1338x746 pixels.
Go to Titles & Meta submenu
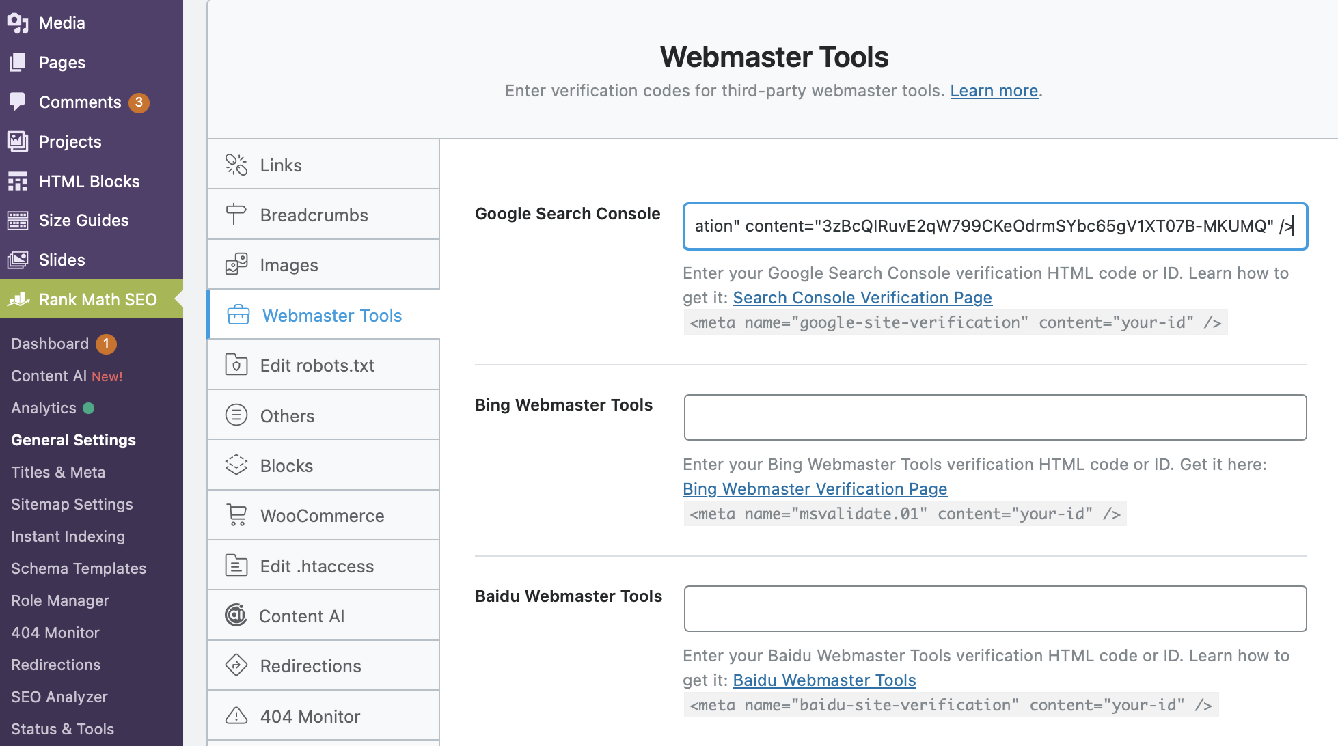click(58, 472)
